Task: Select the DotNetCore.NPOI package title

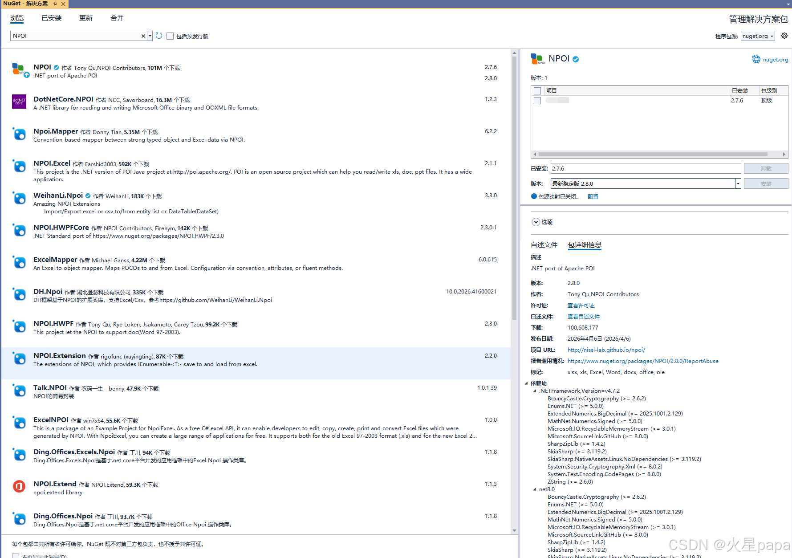Action: pos(63,99)
